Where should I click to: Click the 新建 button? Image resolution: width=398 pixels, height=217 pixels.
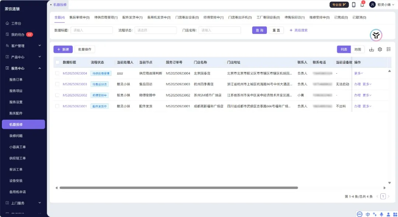pos(63,49)
